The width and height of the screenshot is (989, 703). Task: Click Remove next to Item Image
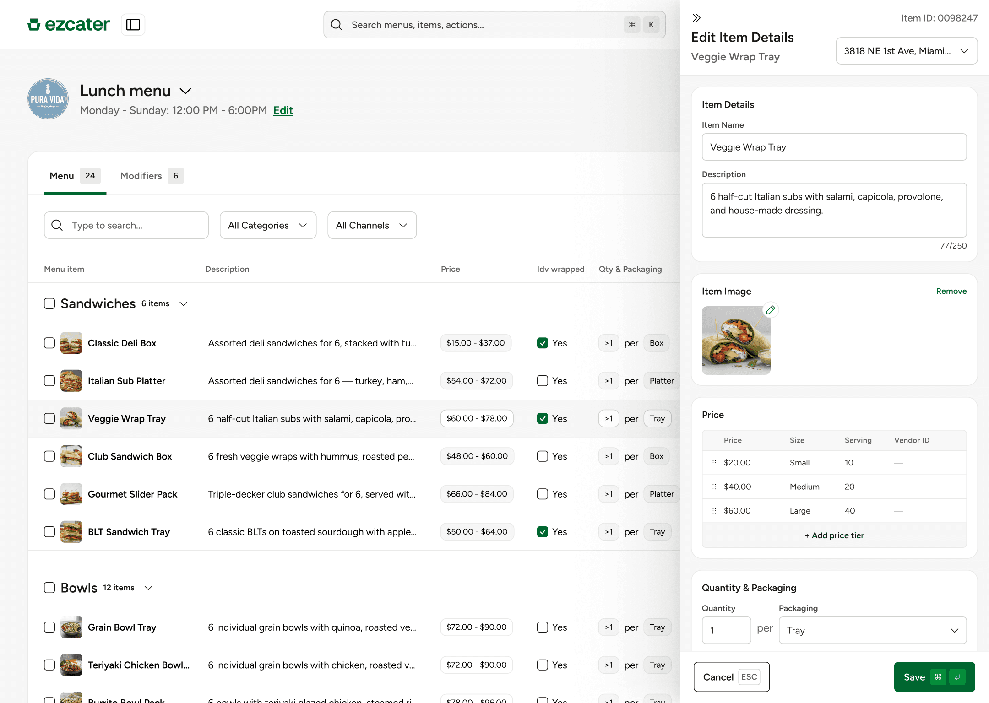coord(951,291)
